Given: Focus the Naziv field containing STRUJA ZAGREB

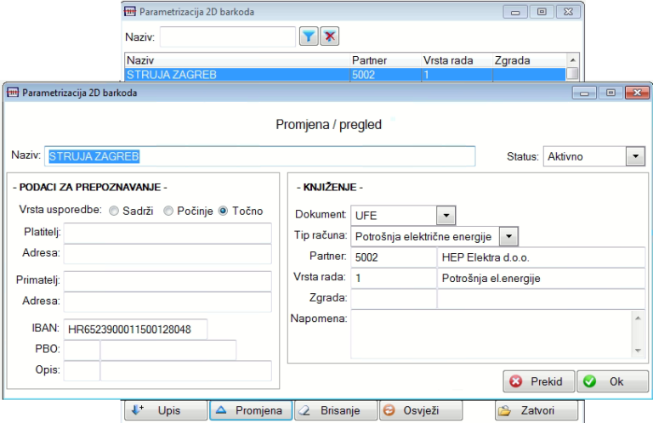Looking at the screenshot, I should [x=260, y=156].
